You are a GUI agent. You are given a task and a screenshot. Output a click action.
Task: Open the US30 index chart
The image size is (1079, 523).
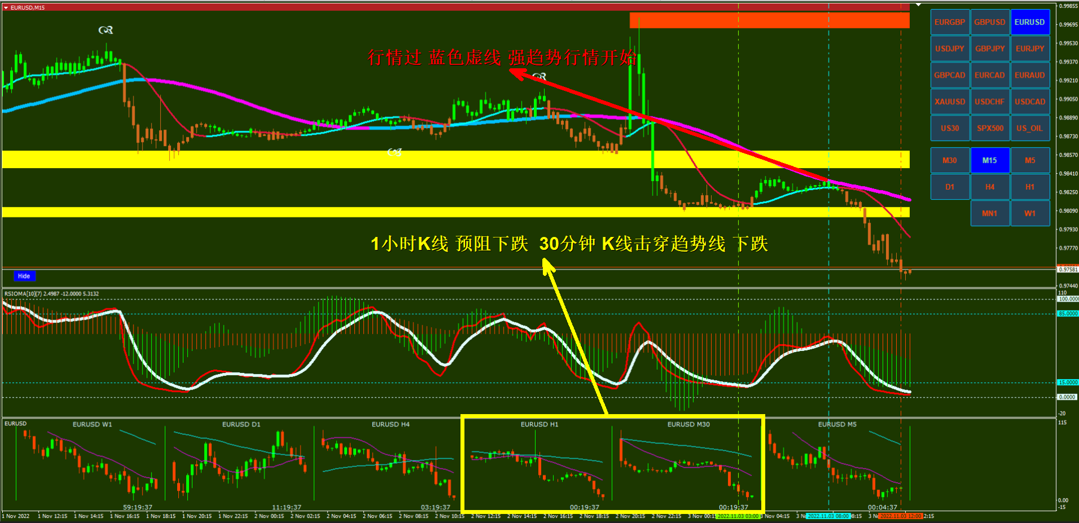click(x=950, y=128)
